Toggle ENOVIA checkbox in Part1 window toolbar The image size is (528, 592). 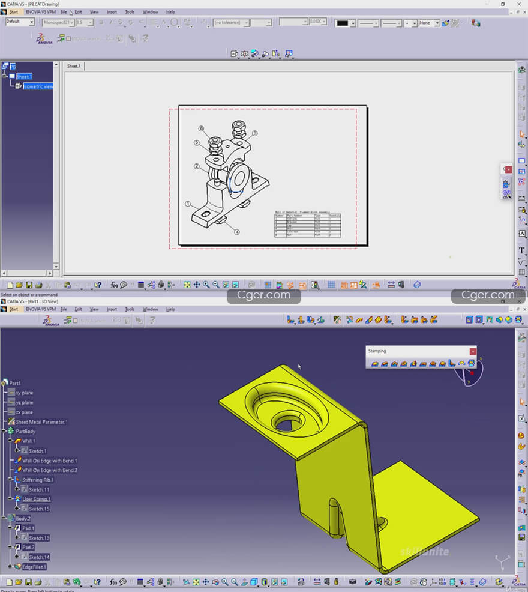(75, 321)
